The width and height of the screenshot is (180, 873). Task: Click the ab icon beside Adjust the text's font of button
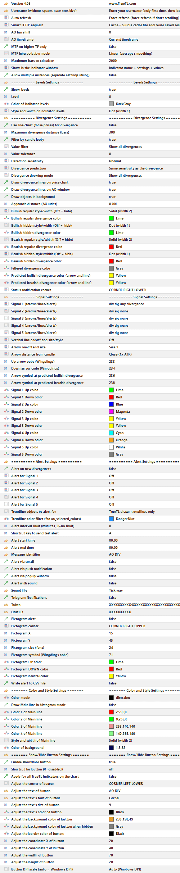(6, 798)
